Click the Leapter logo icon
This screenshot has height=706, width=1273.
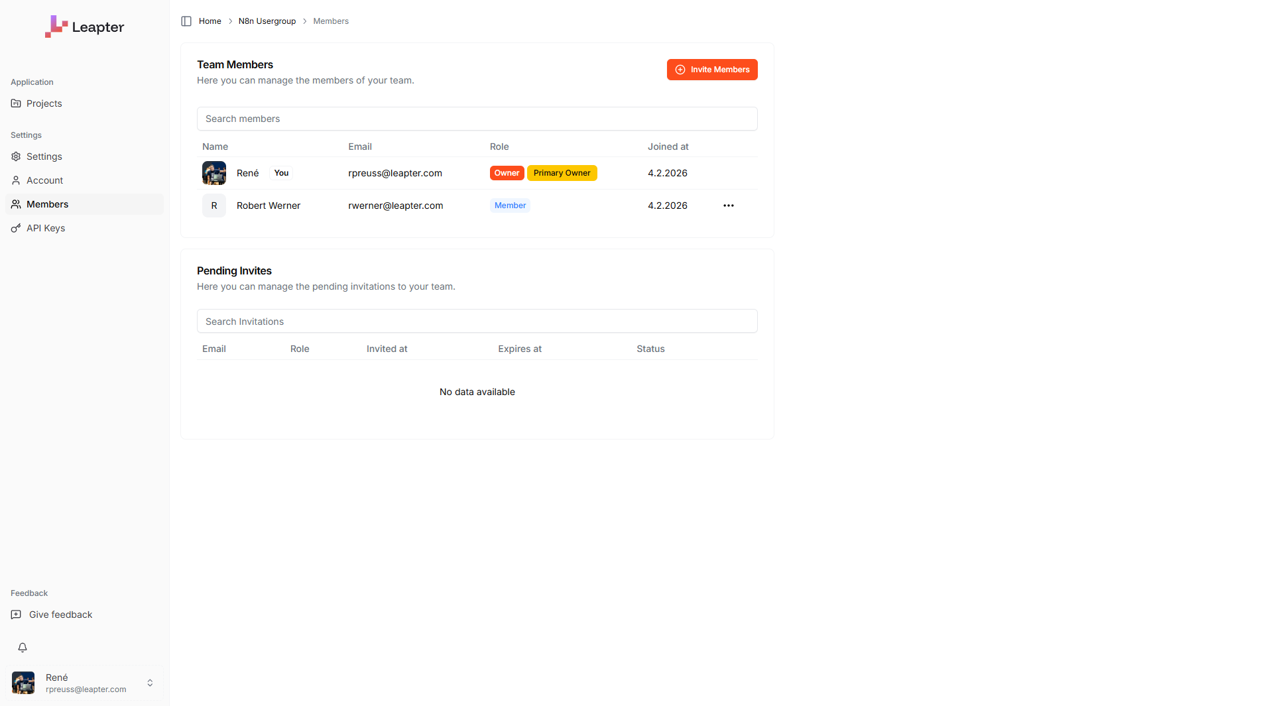coord(56,27)
